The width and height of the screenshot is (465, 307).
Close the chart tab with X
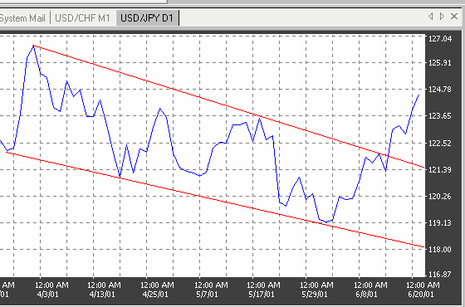pyautogui.click(x=454, y=17)
